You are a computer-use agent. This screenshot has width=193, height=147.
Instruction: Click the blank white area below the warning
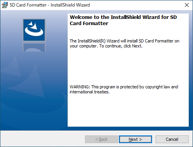click(128, 111)
